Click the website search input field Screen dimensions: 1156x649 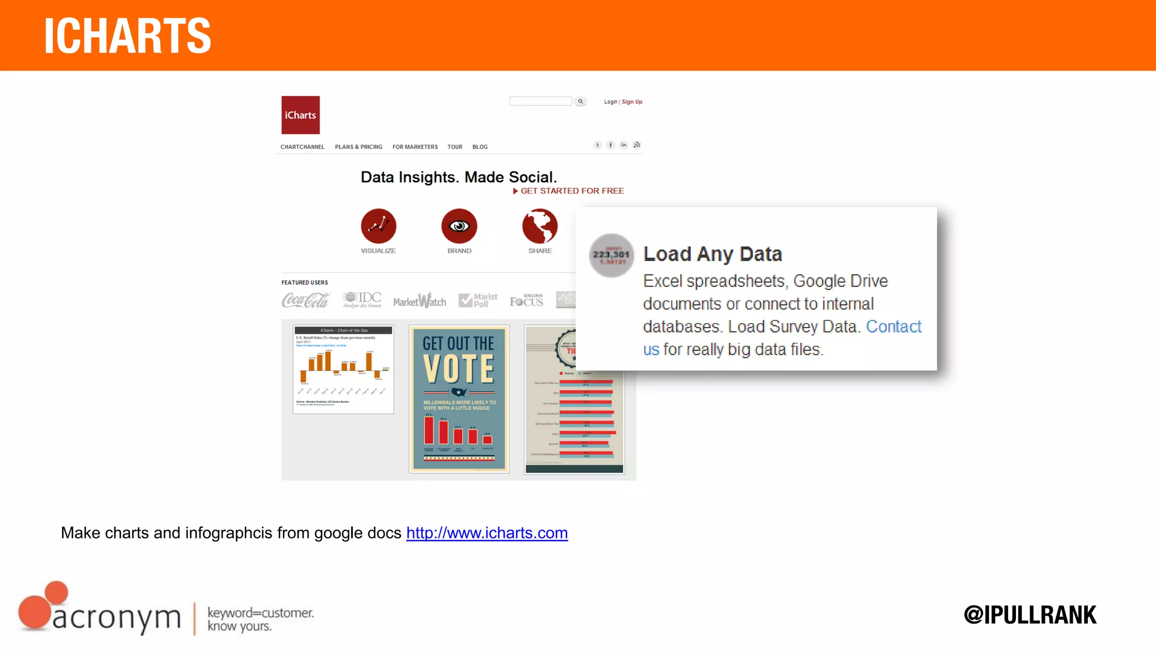(541, 101)
